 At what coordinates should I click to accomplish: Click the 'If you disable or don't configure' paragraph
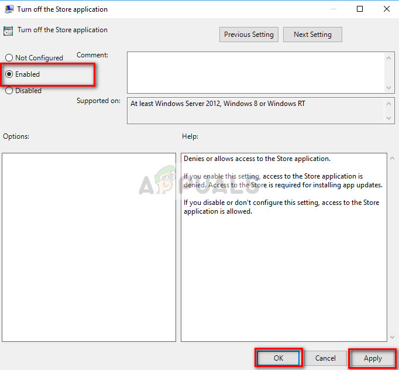click(281, 207)
